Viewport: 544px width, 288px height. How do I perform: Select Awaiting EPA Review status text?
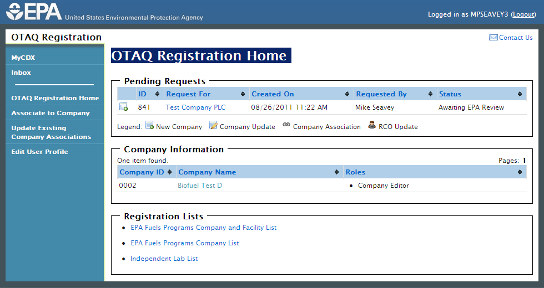coord(471,107)
